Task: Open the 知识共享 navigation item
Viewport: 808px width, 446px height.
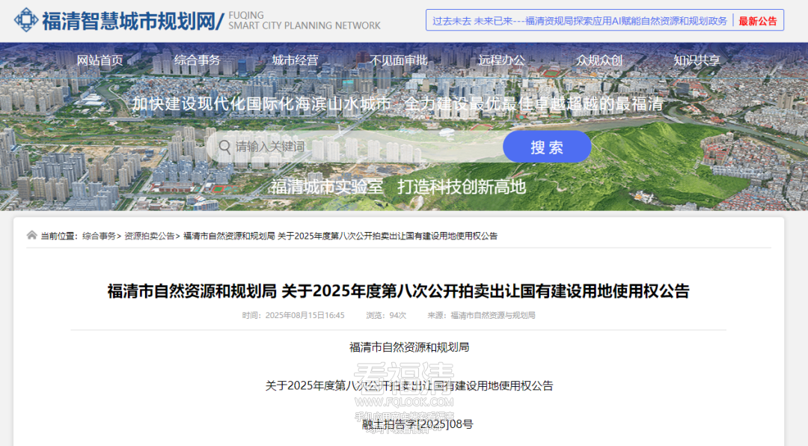Action: (697, 61)
